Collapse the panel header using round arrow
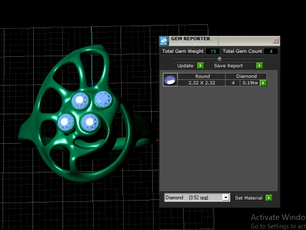The width and height of the screenshot is (306, 230). 219,58
